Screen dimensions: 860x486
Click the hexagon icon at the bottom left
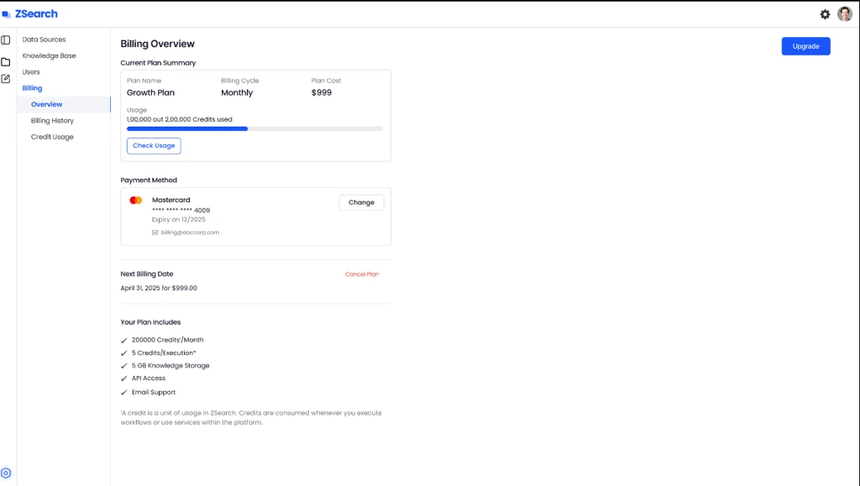(x=6, y=473)
